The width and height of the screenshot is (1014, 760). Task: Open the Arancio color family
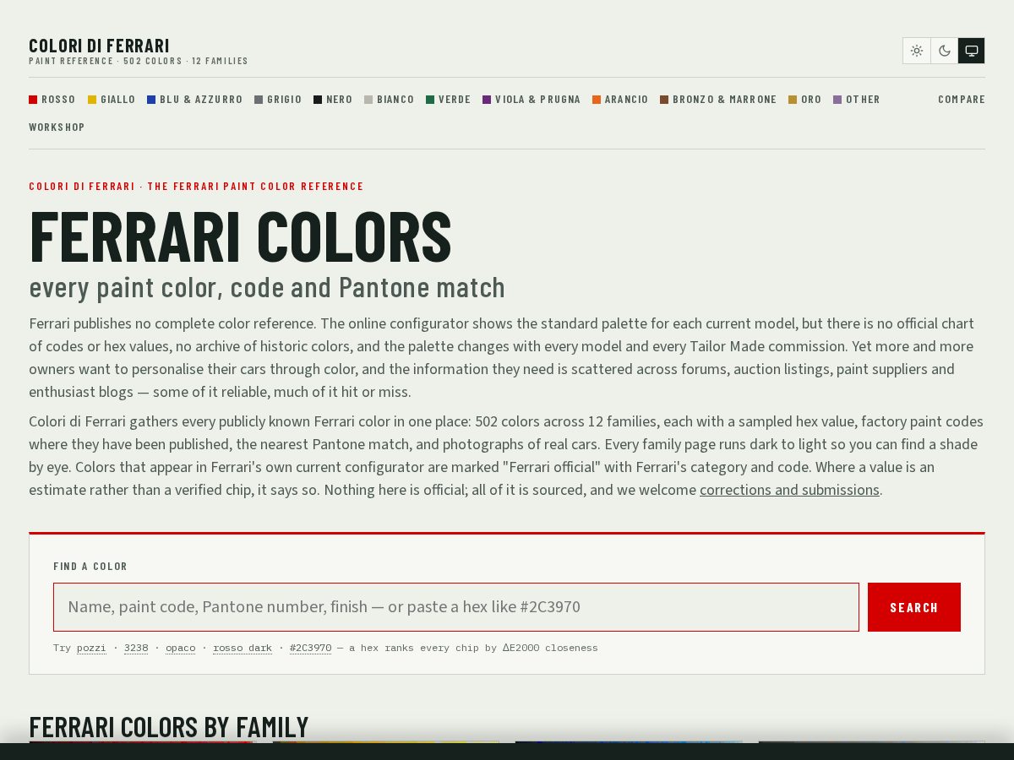coord(620,100)
